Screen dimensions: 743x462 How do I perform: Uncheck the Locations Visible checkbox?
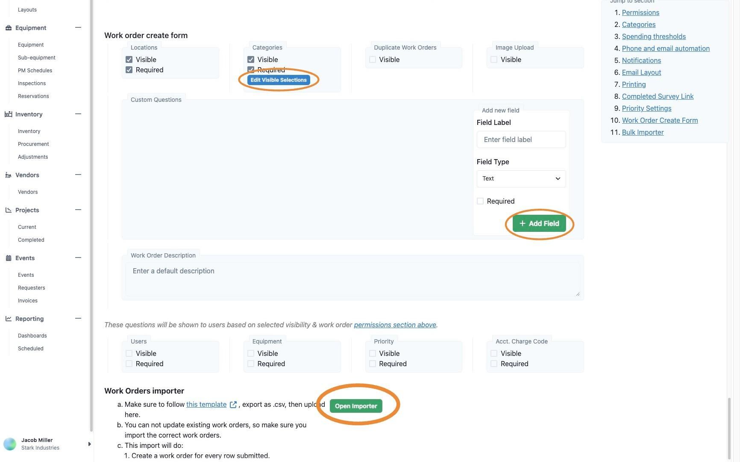(x=129, y=59)
